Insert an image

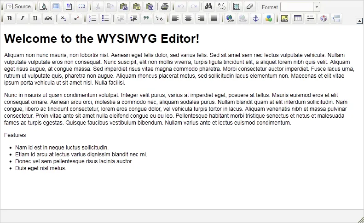tap(284, 18)
